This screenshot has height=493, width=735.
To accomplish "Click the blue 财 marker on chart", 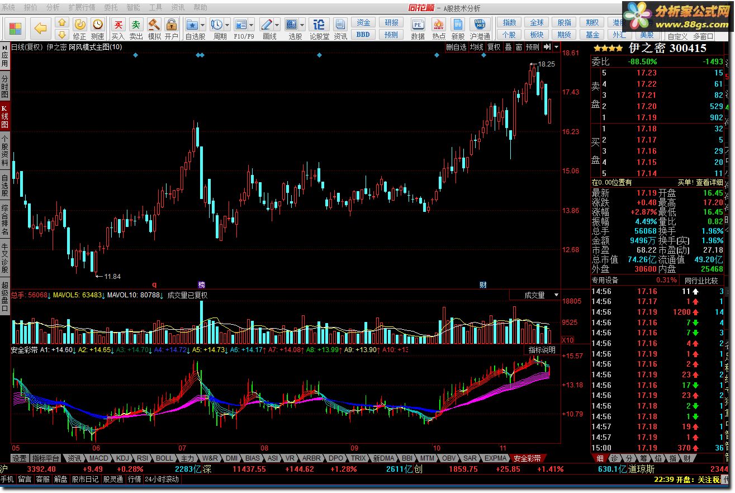I will point(483,285).
